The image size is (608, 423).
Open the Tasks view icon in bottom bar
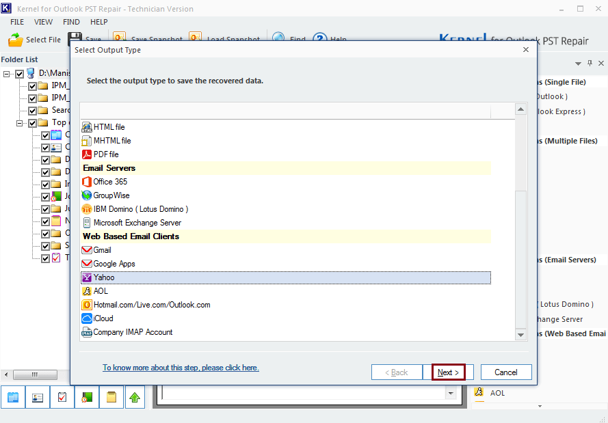62,397
